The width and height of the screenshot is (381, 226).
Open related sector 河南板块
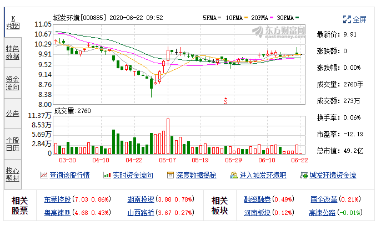coord(257,213)
